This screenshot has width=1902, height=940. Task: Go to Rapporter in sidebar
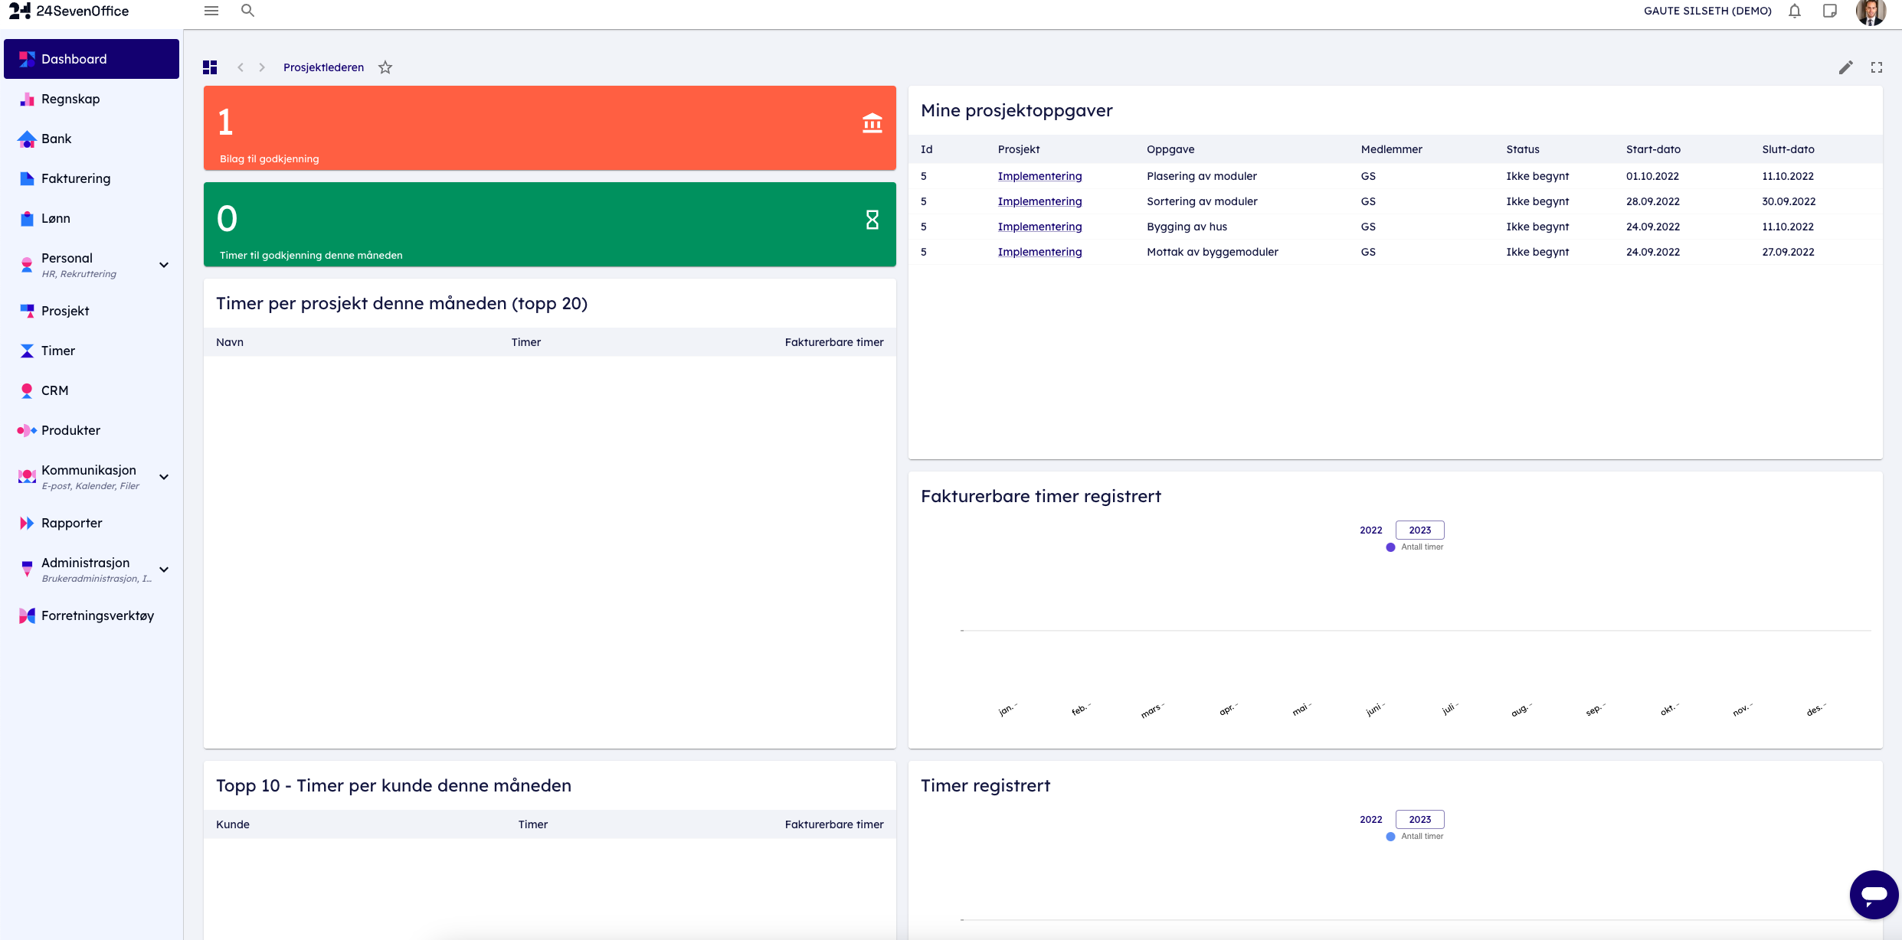pos(71,523)
